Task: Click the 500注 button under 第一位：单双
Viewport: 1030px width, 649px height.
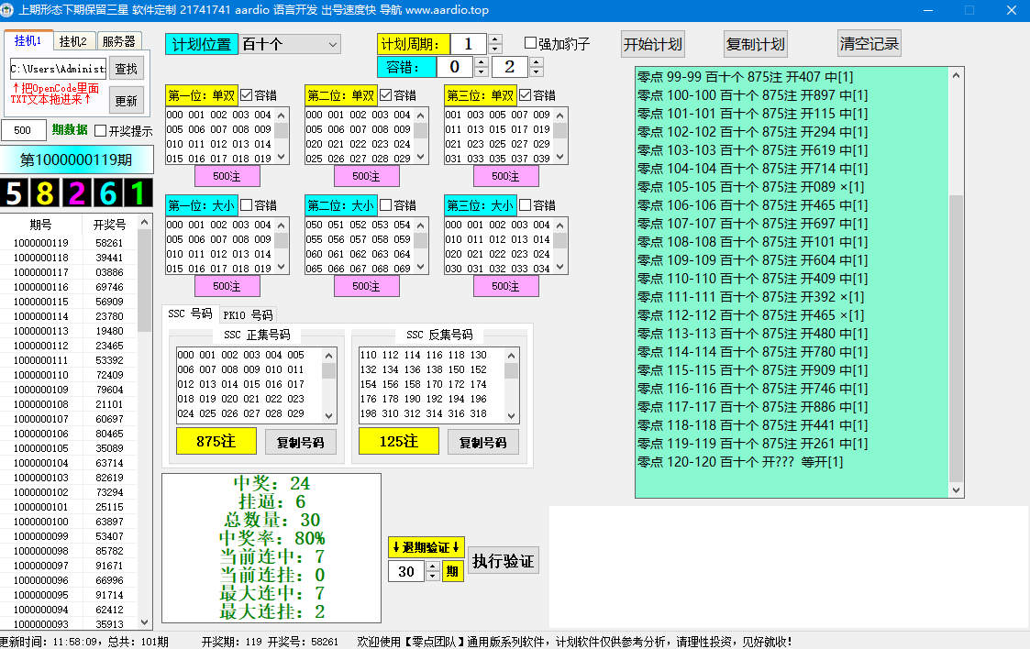Action: (x=227, y=176)
